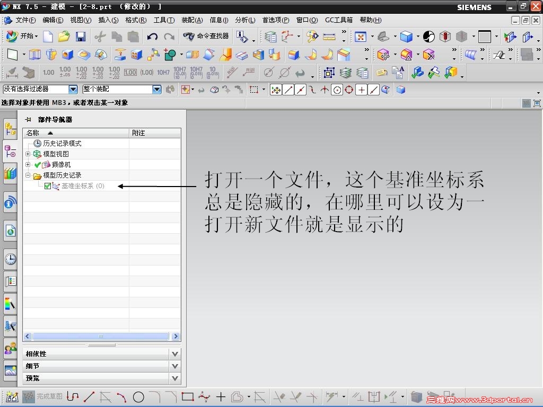Image resolution: width=543 pixels, height=407 pixels.
Task: Toggle the snap to midpoint option
Action: [x=301, y=90]
